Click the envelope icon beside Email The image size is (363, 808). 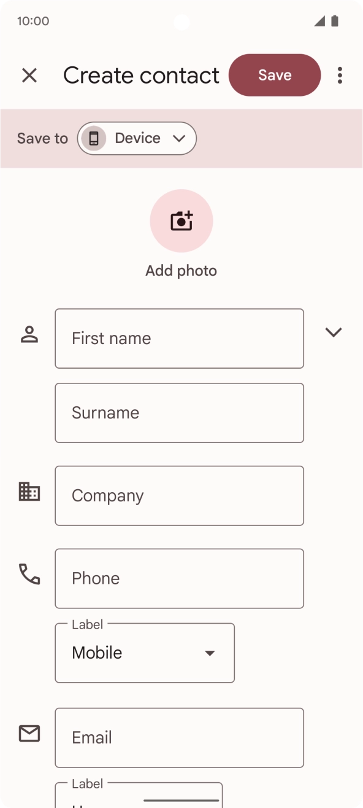(29, 733)
